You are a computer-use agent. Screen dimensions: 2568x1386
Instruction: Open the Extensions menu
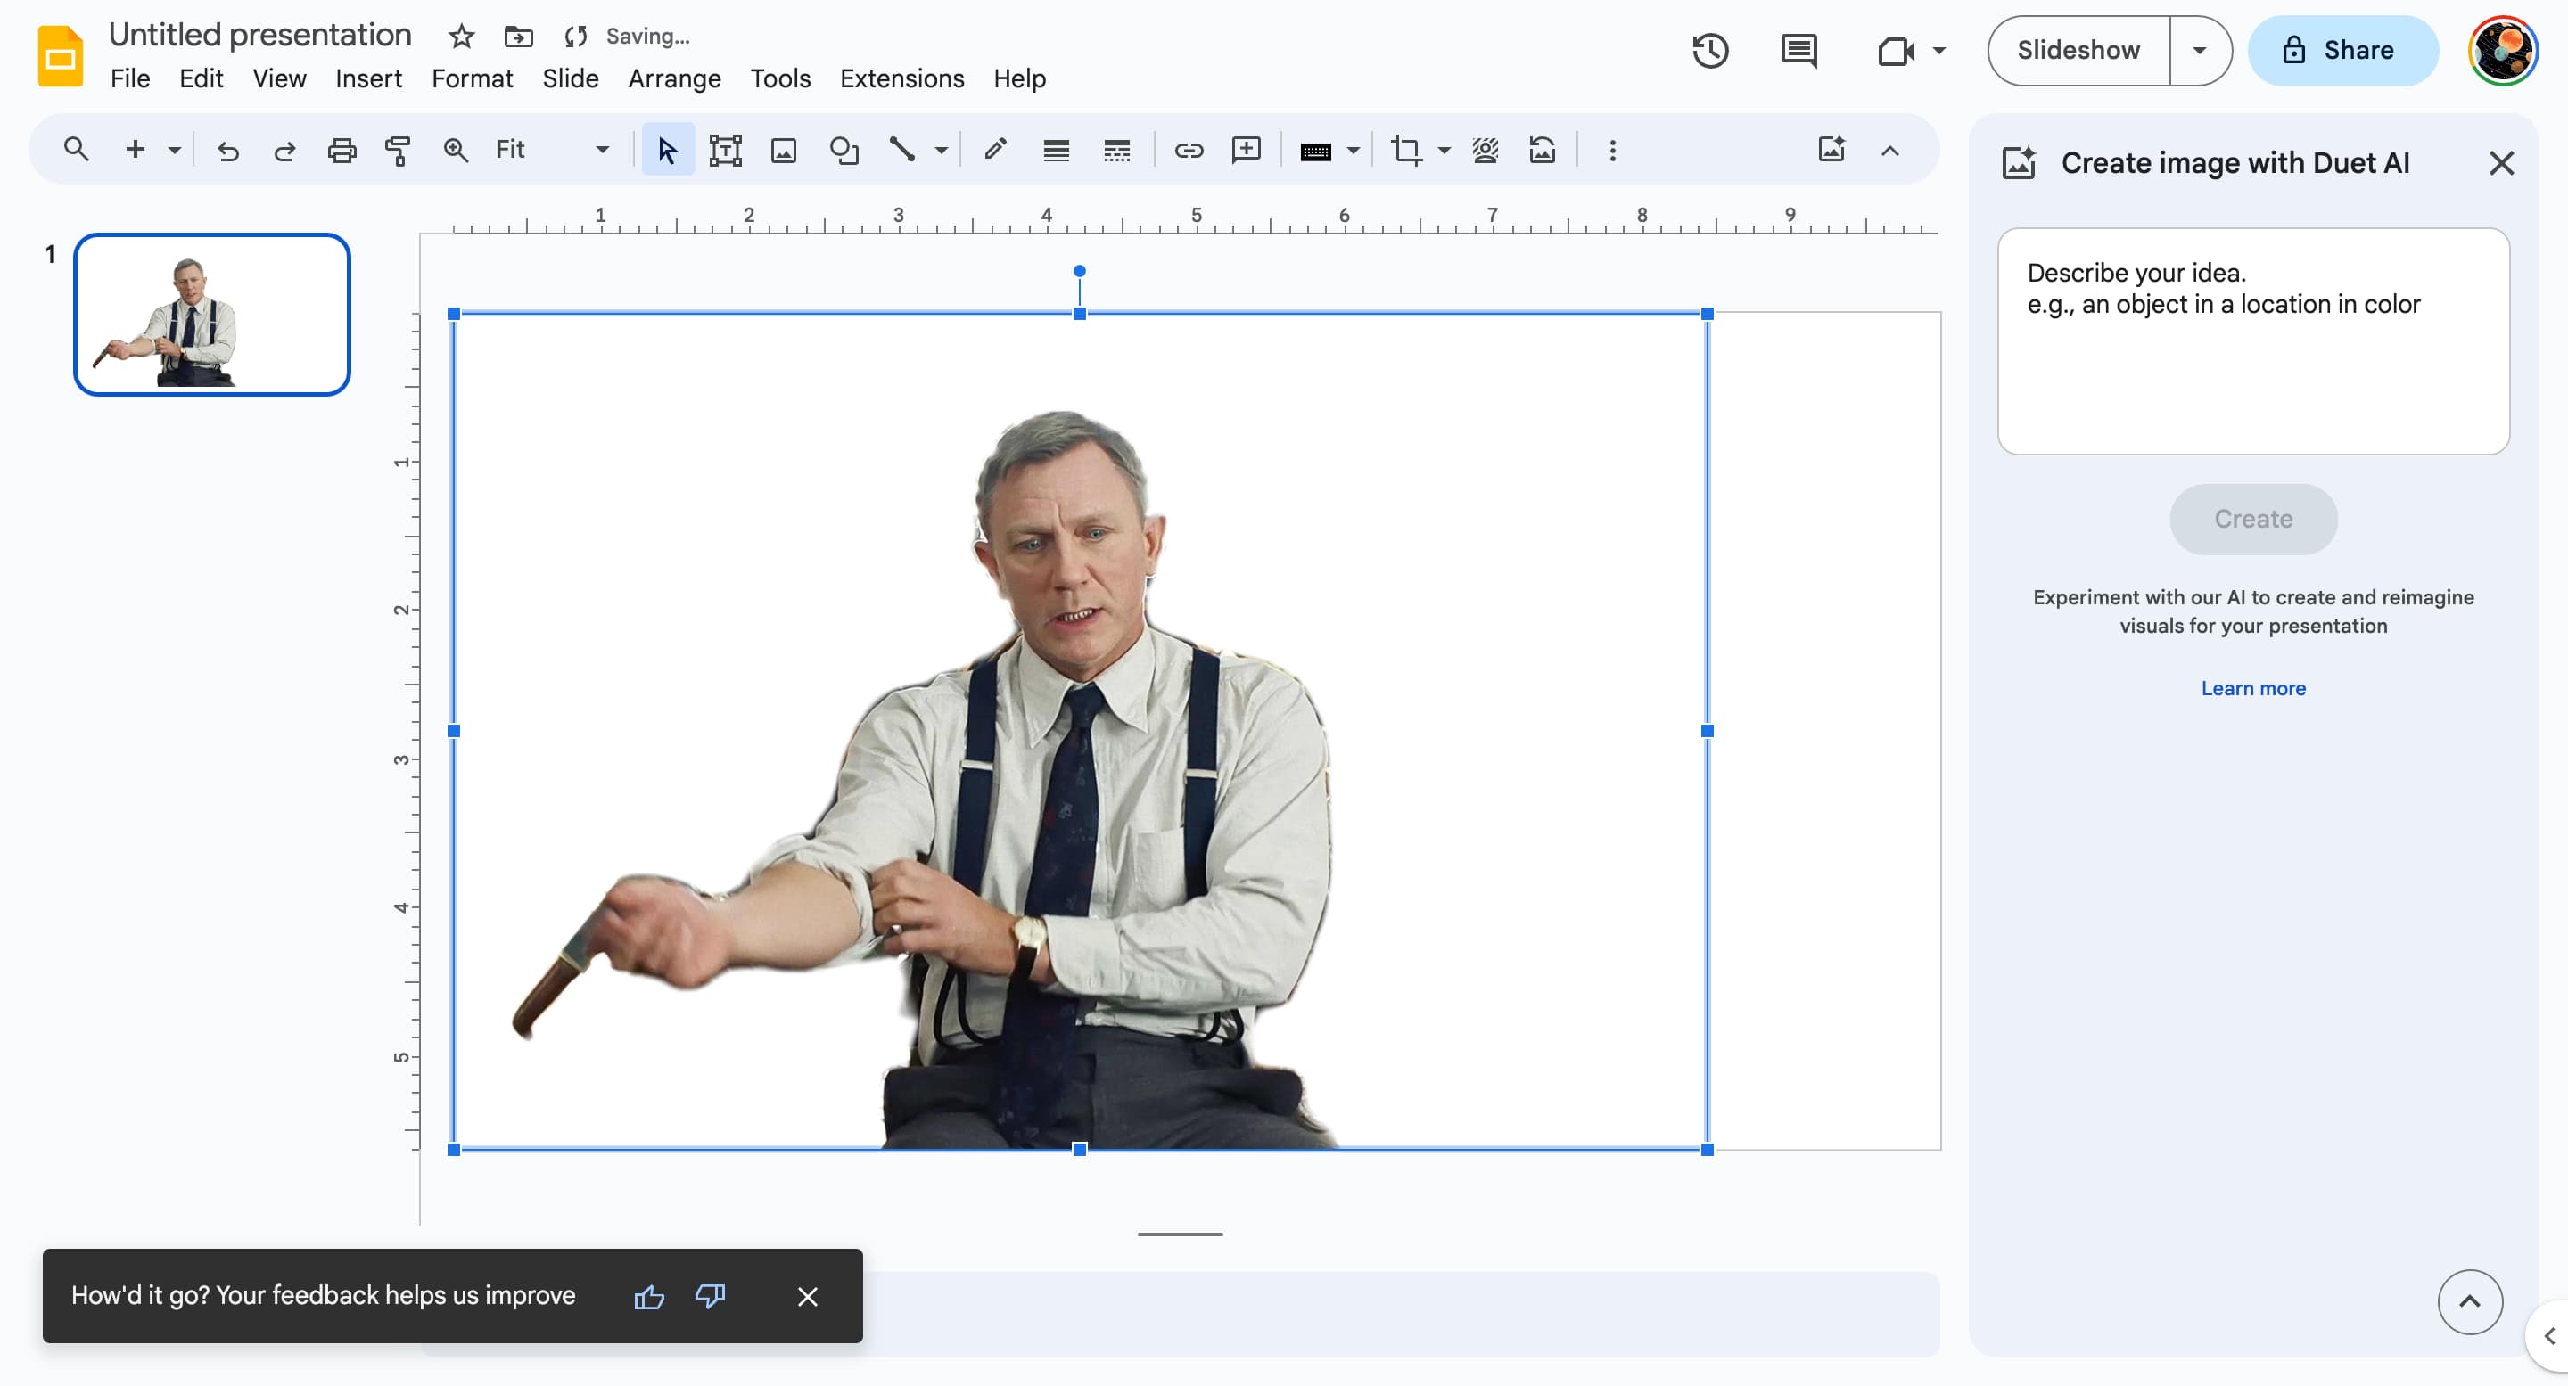(x=901, y=78)
